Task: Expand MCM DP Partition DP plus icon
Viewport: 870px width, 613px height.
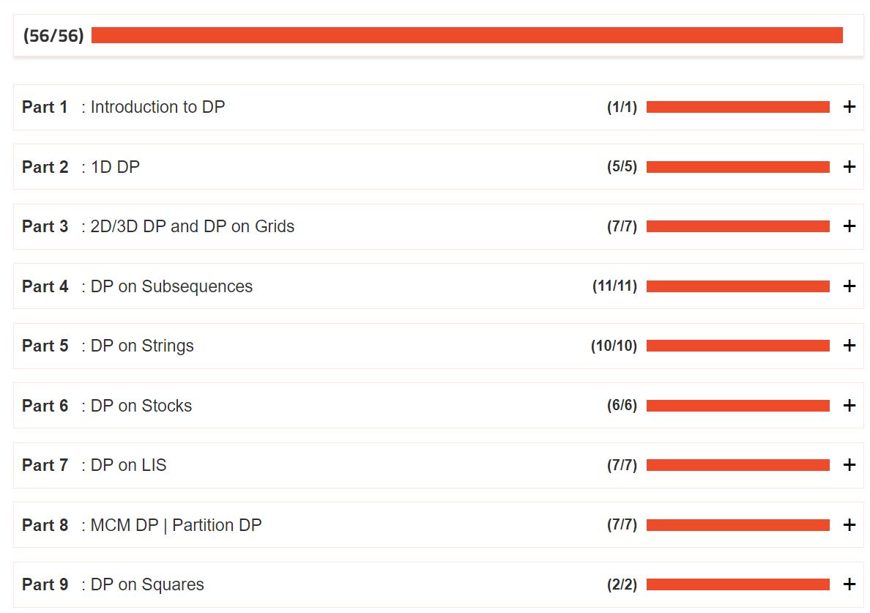Action: pyautogui.click(x=849, y=525)
